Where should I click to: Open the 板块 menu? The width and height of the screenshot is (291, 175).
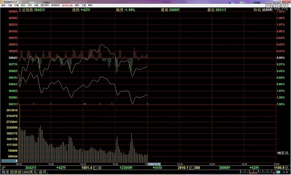click(x=23, y=6)
